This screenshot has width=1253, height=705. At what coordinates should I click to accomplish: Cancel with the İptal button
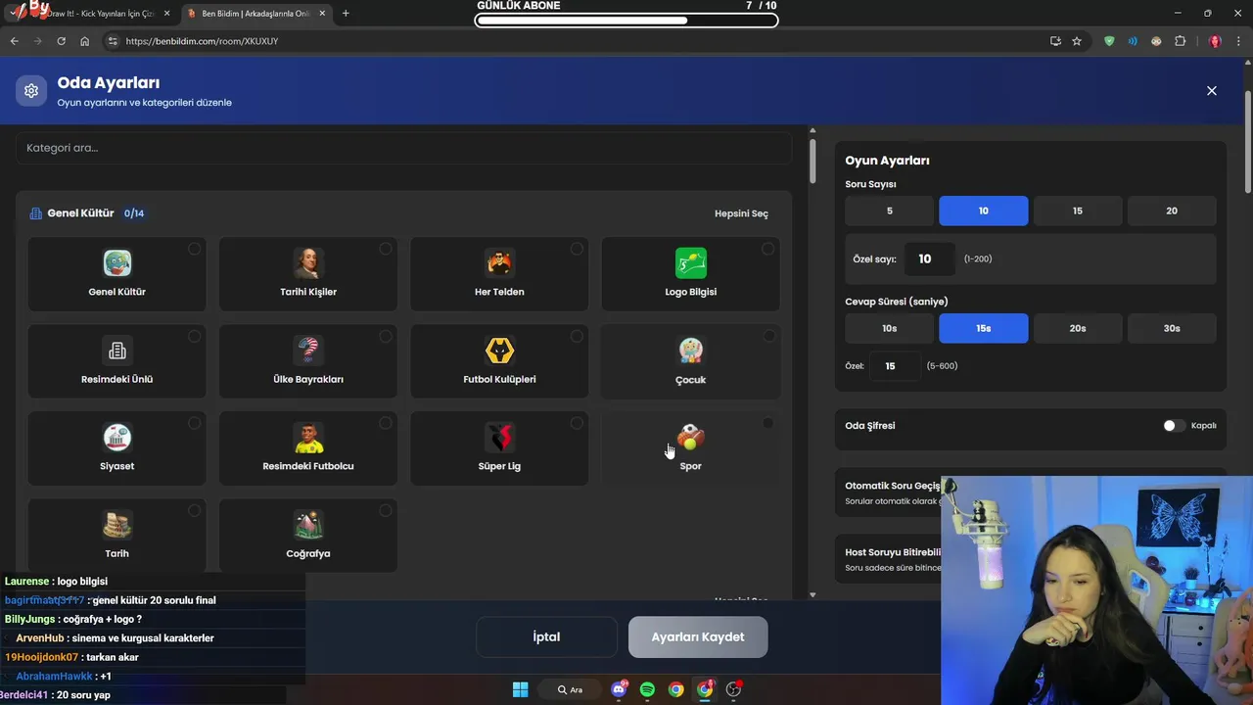click(546, 636)
